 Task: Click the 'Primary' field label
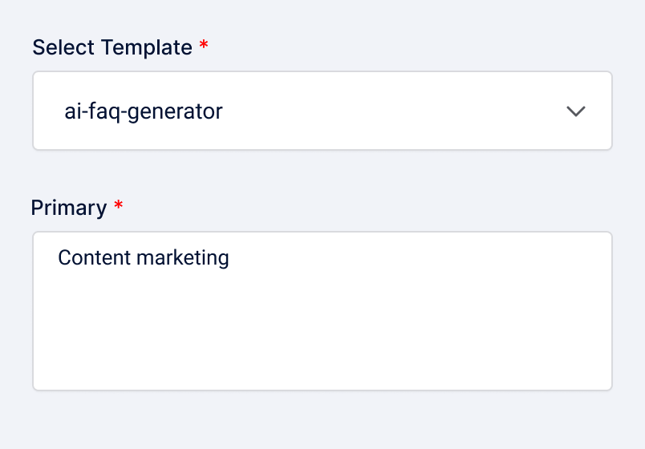coord(69,208)
